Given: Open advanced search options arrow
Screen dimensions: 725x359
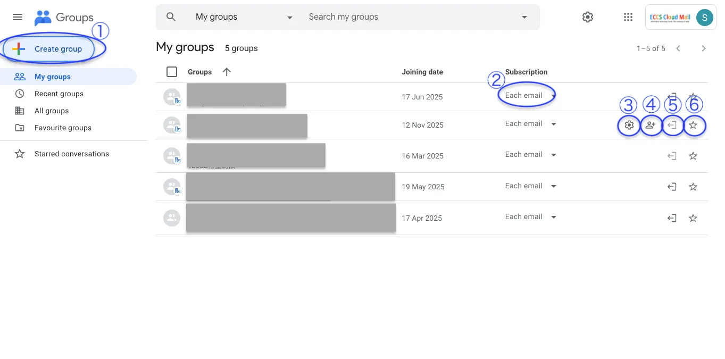Looking at the screenshot, I should pos(524,17).
